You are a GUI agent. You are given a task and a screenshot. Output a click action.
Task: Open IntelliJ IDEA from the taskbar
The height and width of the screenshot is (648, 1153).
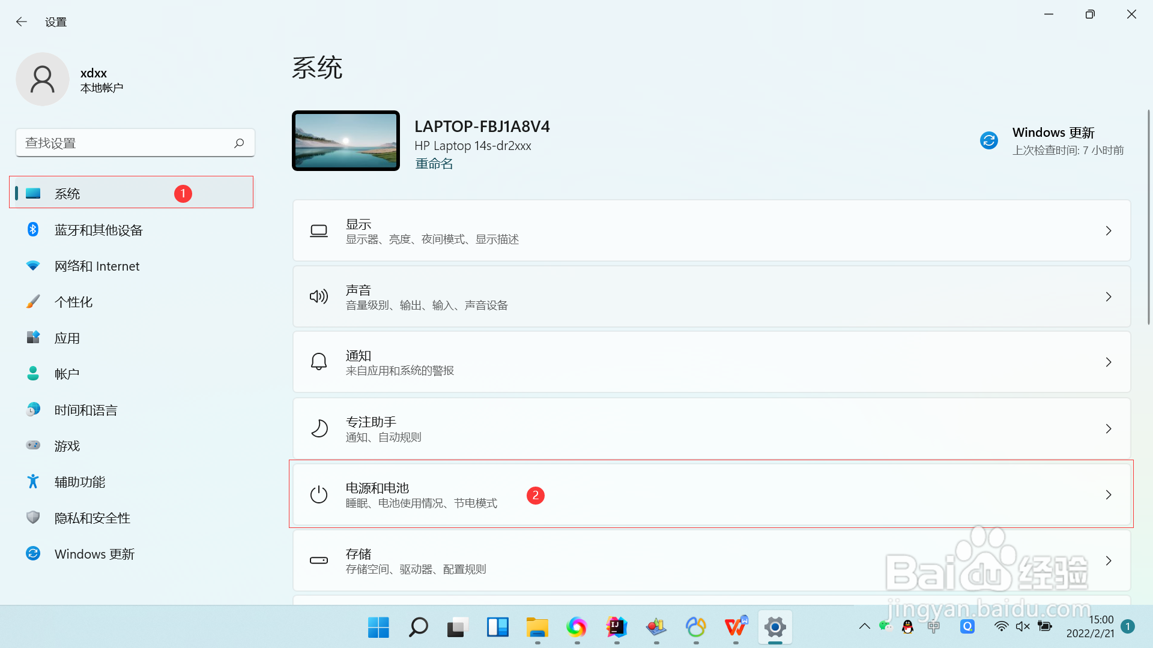[617, 628]
